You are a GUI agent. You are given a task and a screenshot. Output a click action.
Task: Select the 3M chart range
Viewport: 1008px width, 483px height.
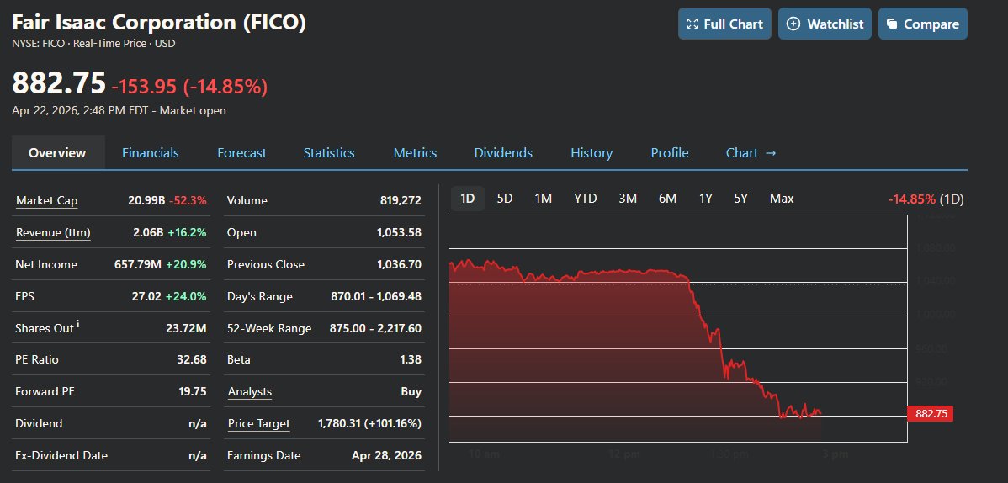(628, 199)
